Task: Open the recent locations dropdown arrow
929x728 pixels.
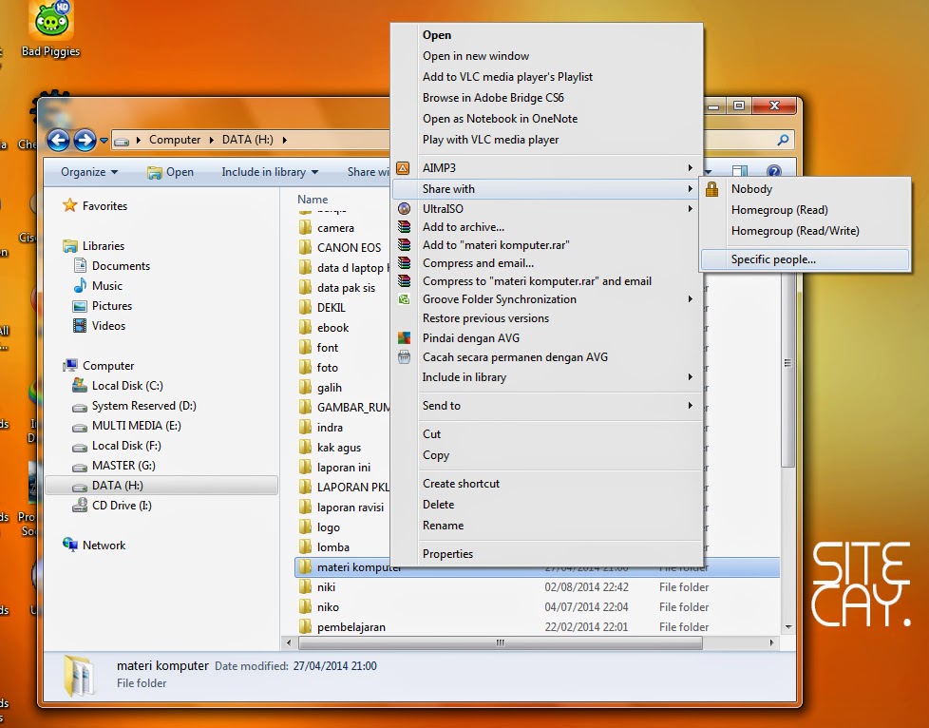Action: pos(104,141)
